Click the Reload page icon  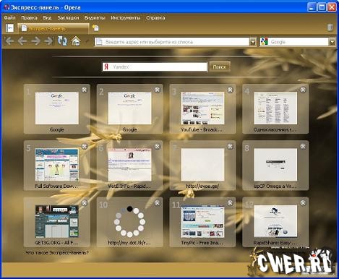[x=62, y=41]
